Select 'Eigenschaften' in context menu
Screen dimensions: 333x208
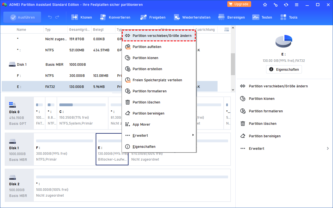pyautogui.click(x=159, y=146)
